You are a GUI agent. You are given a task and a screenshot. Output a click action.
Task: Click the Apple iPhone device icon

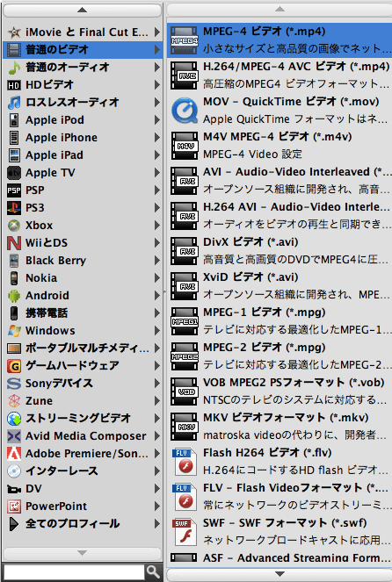pos(14,137)
